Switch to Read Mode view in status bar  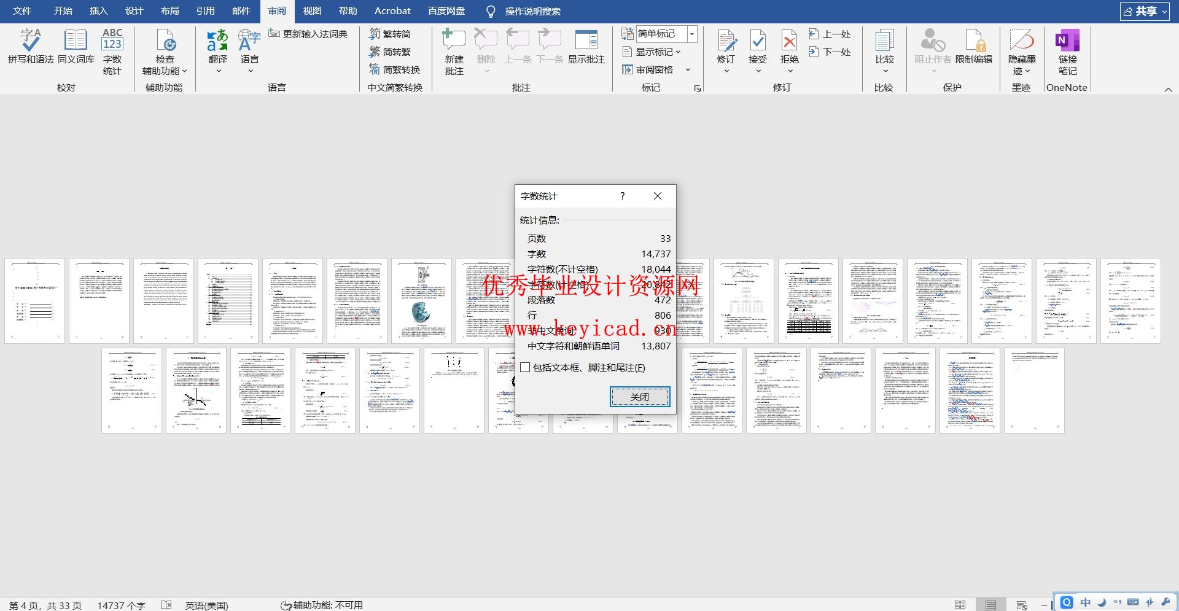point(960,605)
